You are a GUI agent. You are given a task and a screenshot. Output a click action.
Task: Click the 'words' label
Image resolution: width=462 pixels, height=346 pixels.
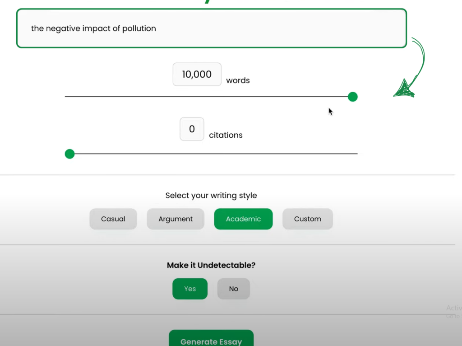pyautogui.click(x=238, y=80)
